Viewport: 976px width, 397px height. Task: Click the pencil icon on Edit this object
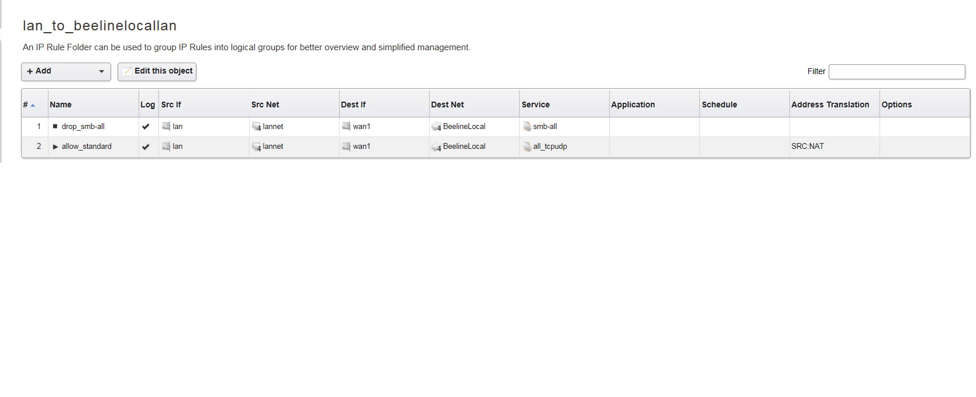(127, 71)
